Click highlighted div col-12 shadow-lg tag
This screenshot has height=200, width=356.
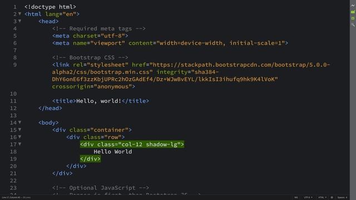(x=132, y=144)
